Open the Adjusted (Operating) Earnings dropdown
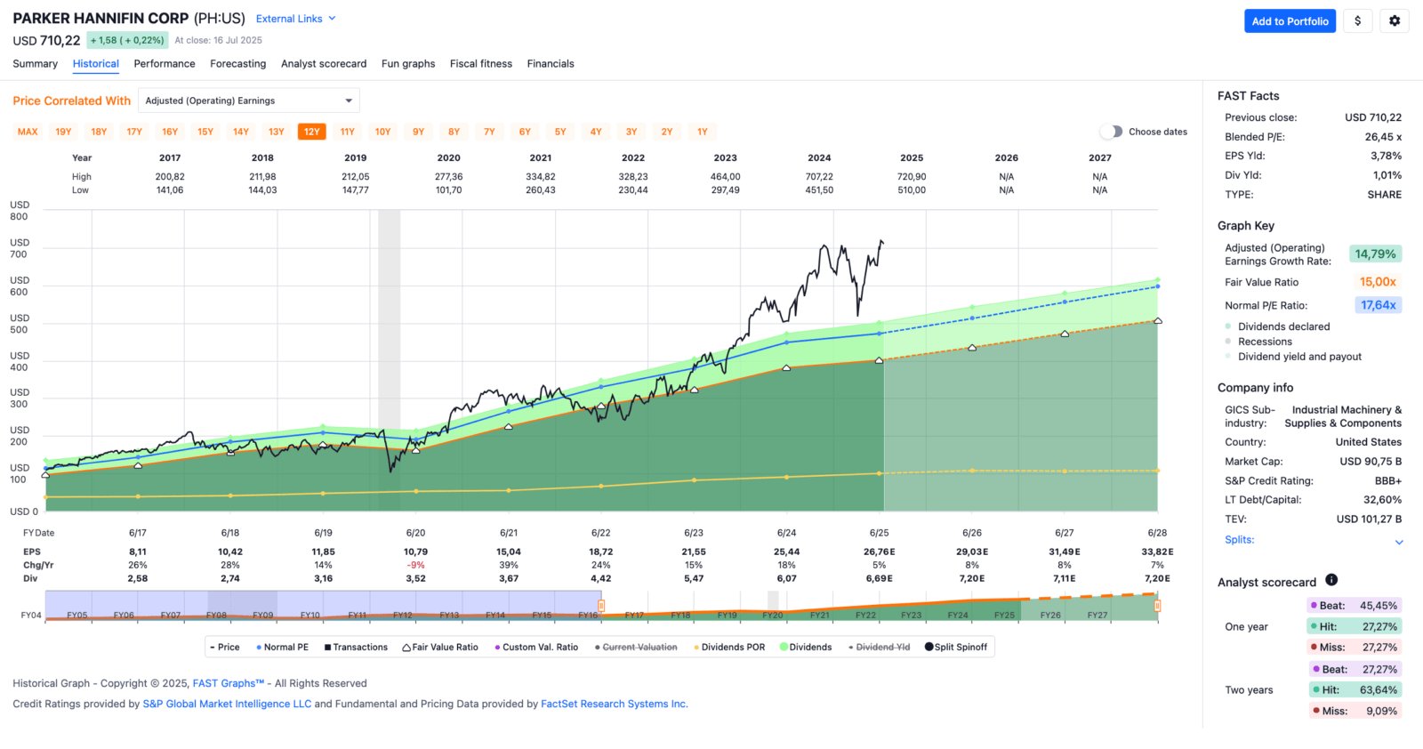The image size is (1423, 749). pyautogui.click(x=249, y=101)
